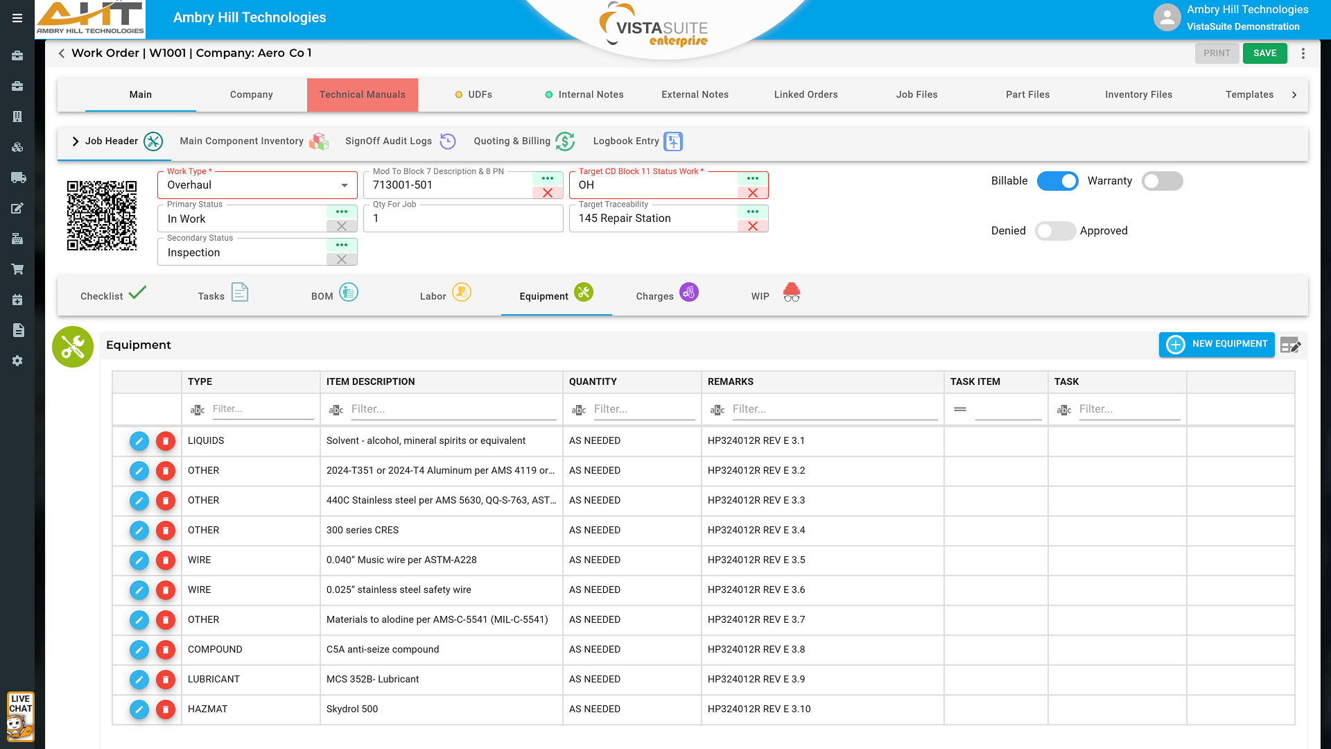Expand the Job Header section

click(x=76, y=141)
